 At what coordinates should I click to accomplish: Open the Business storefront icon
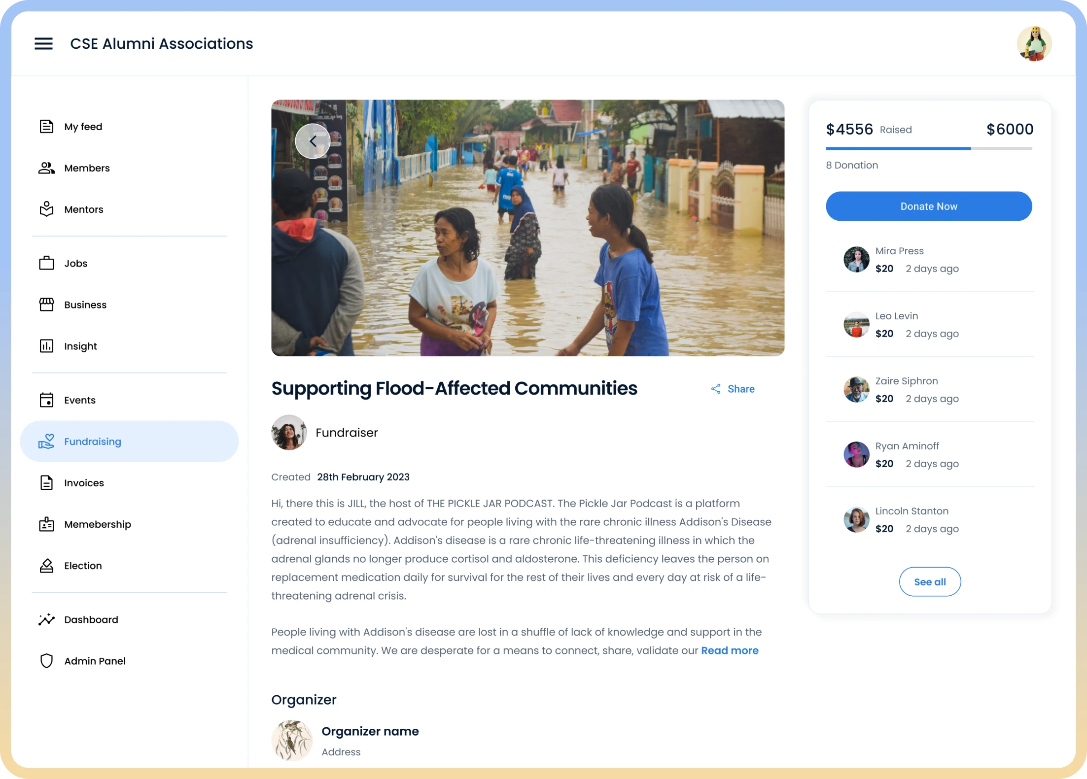46,305
